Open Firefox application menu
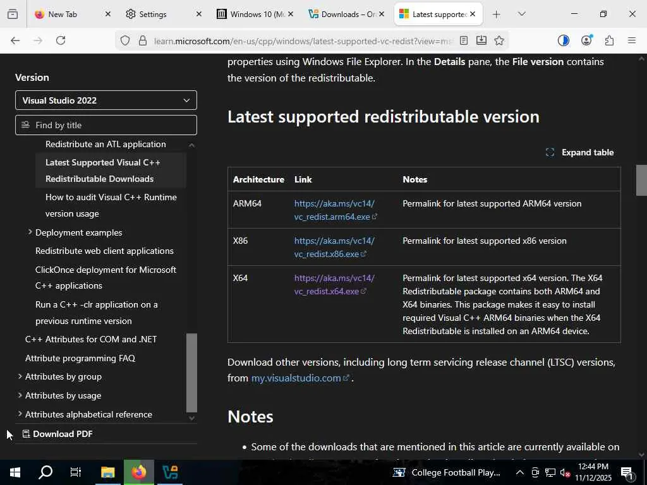647x485 pixels. (632, 40)
